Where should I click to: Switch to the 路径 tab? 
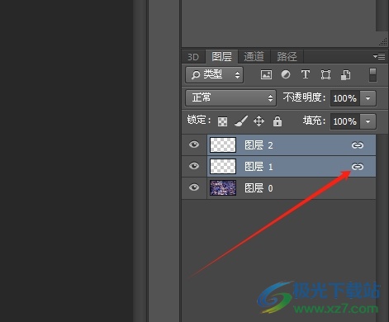287,57
